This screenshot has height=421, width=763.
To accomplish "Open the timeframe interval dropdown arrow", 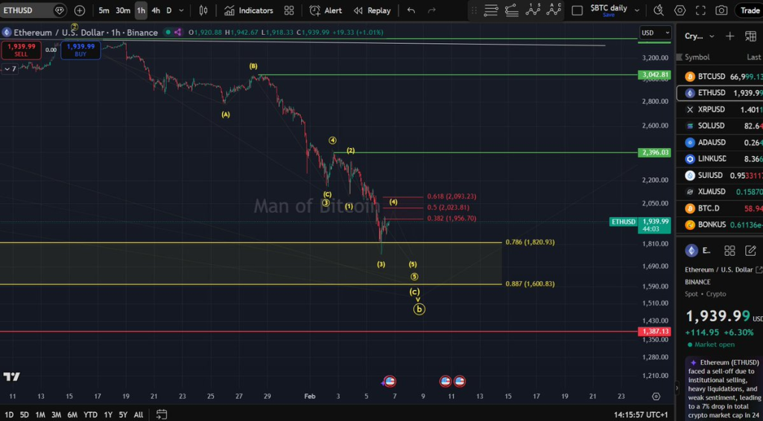I will click(x=182, y=10).
